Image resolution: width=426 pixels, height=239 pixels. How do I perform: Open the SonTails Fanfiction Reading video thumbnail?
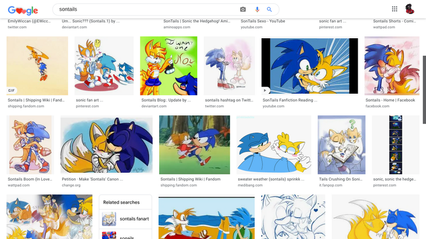tap(310, 66)
